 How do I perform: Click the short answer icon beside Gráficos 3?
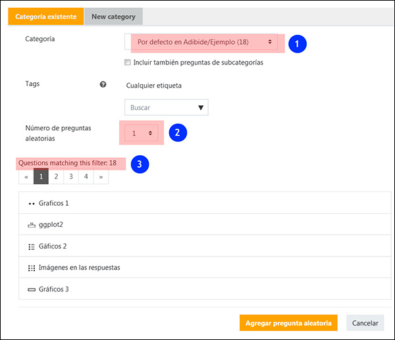point(31,289)
